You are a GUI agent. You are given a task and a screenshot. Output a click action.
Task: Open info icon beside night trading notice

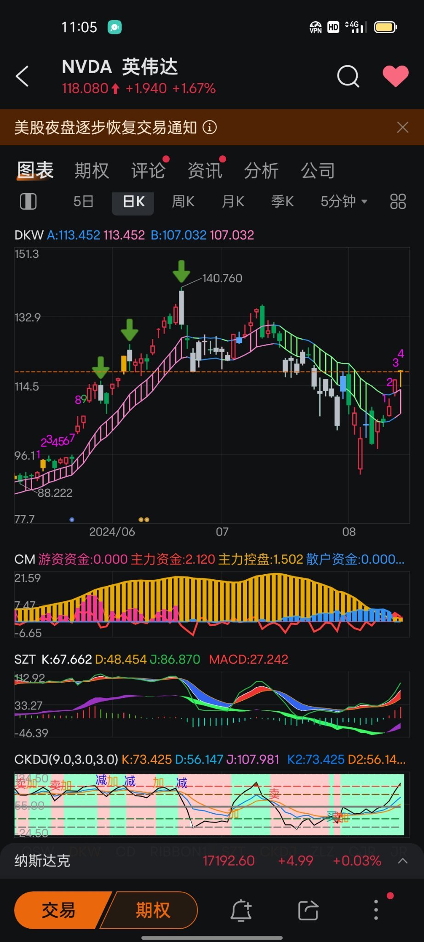210,127
